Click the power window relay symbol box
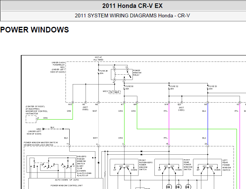Screen dimensions: 246x189 (122, 75)
